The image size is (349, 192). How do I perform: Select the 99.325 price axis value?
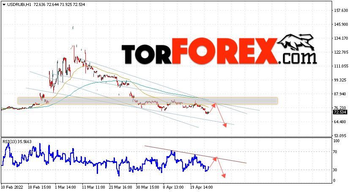click(340, 80)
